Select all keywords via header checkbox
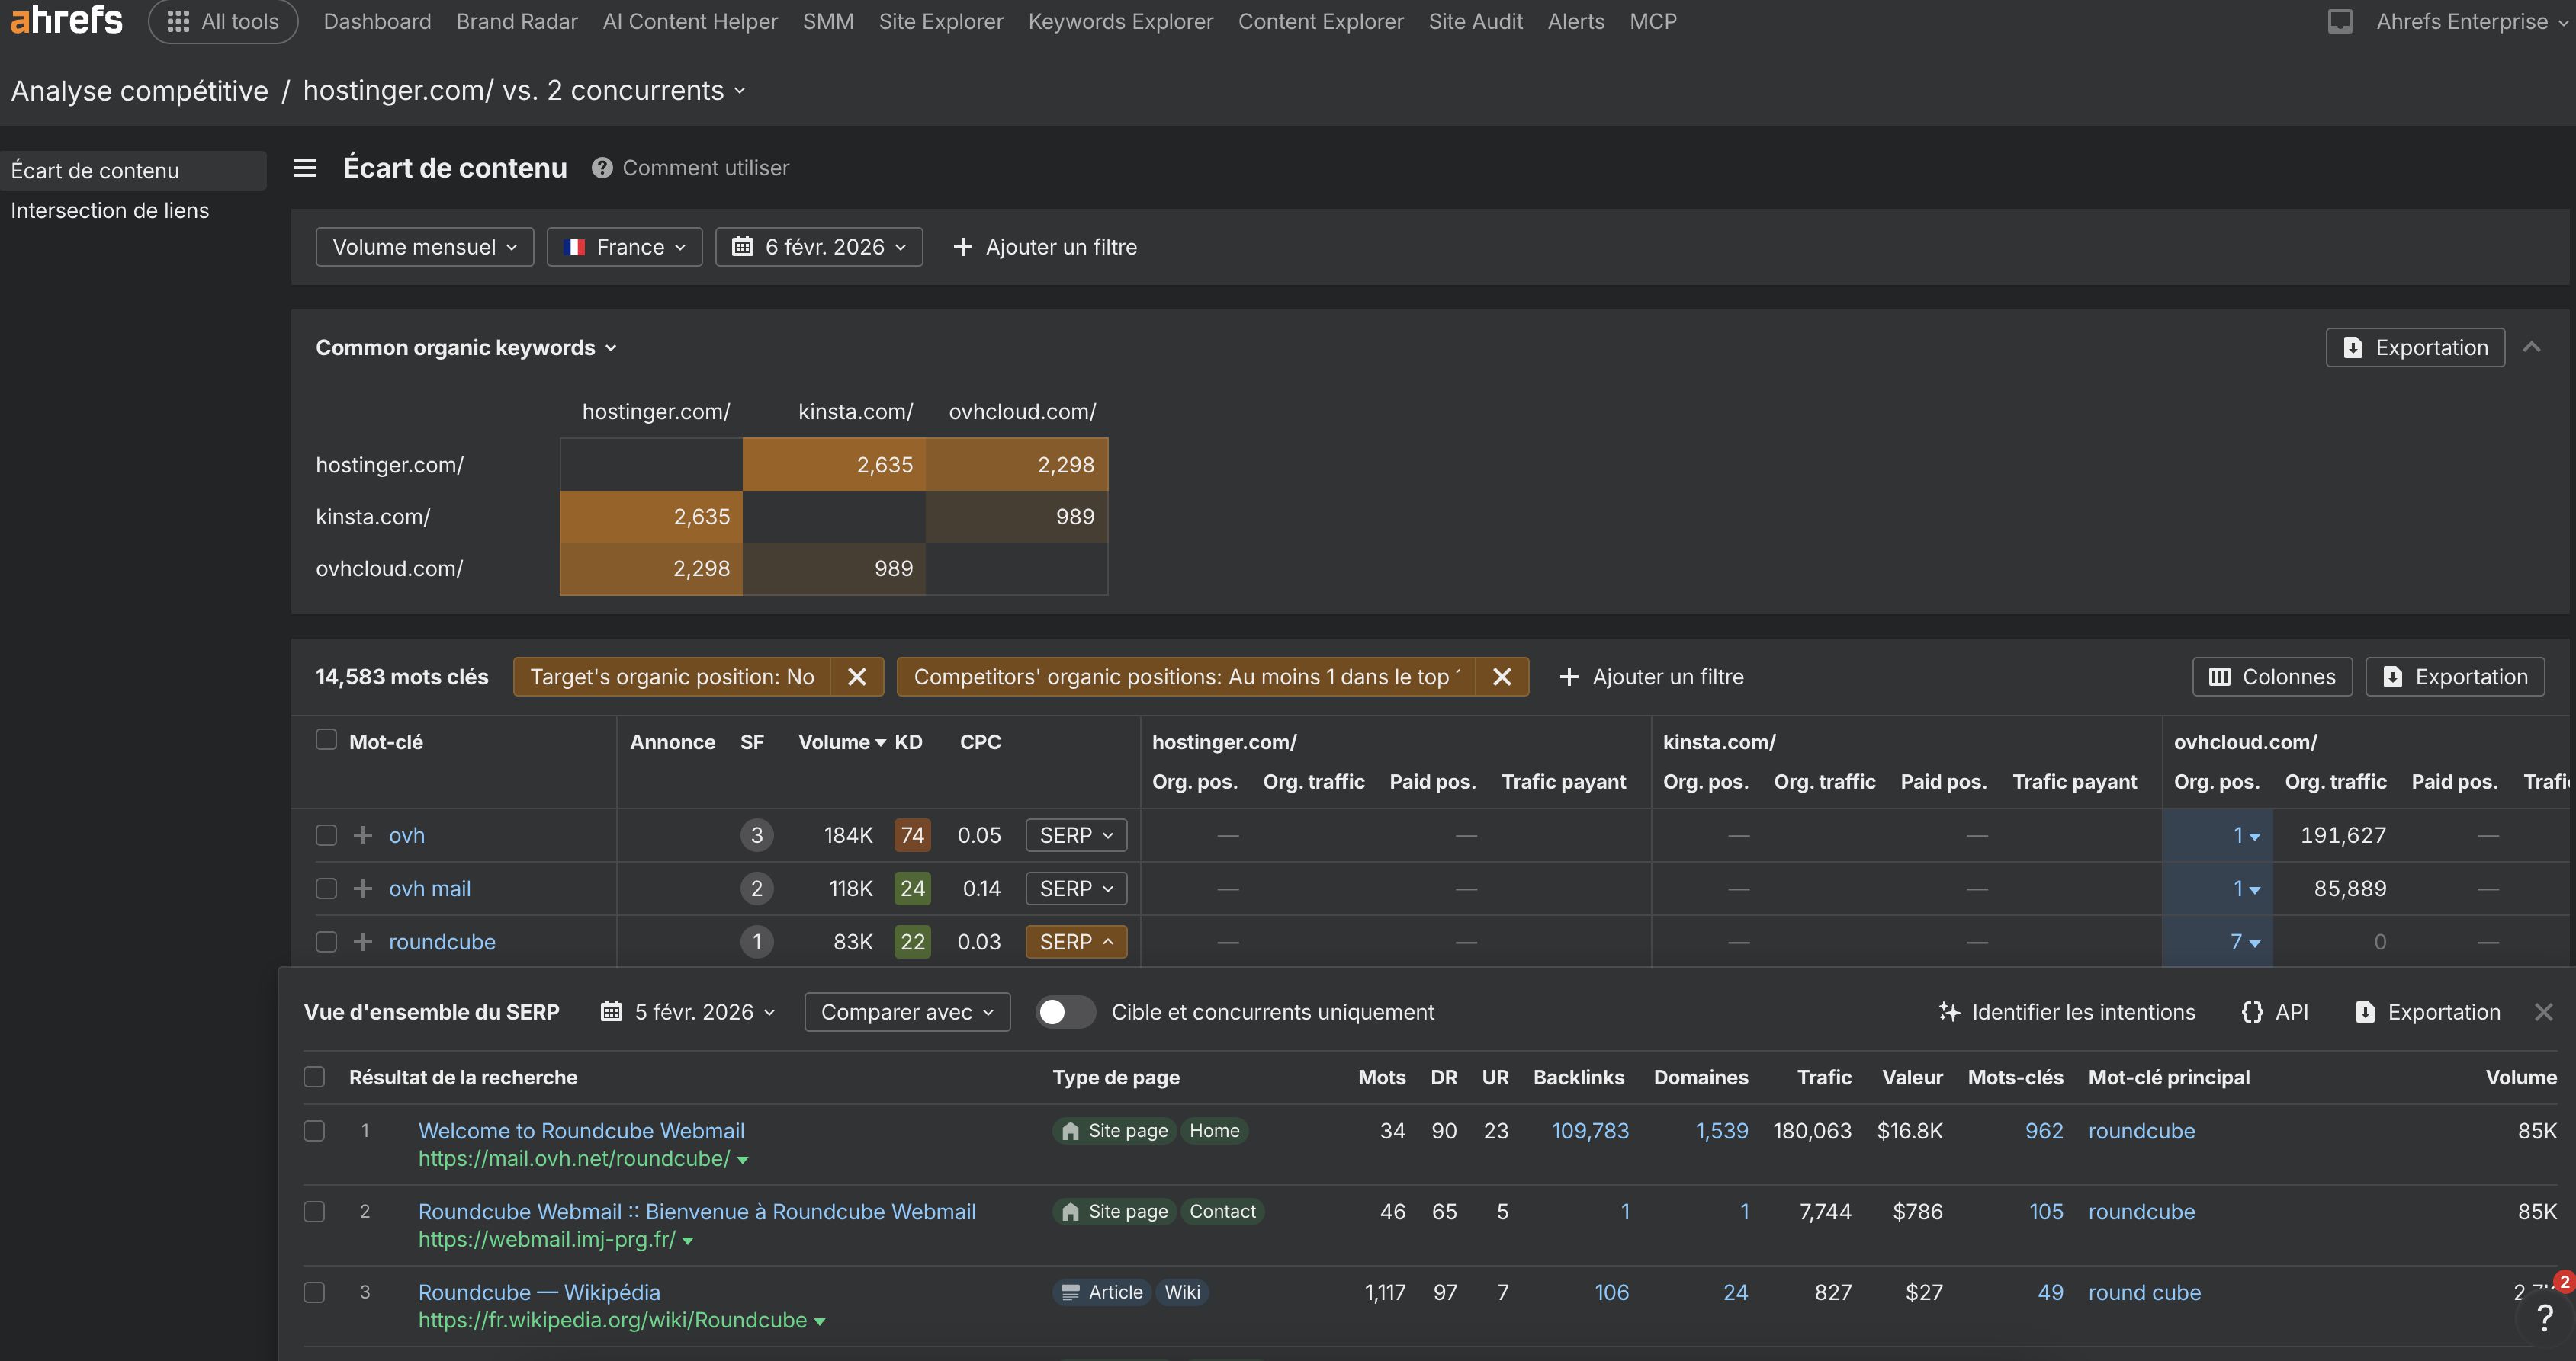Viewport: 2576px width, 1361px height. point(325,739)
